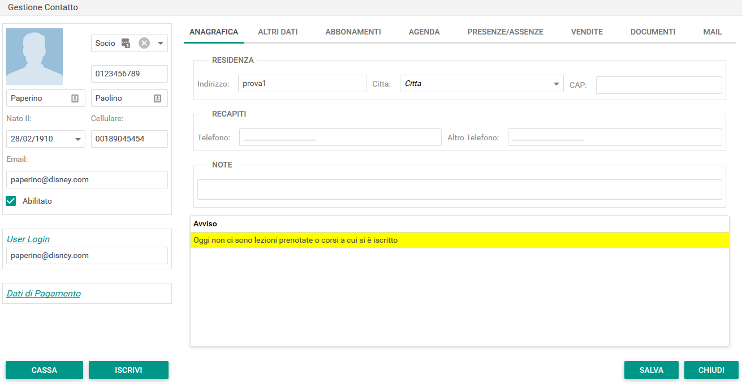Select the MAIL tab
The width and height of the screenshot is (742, 387).
click(713, 32)
